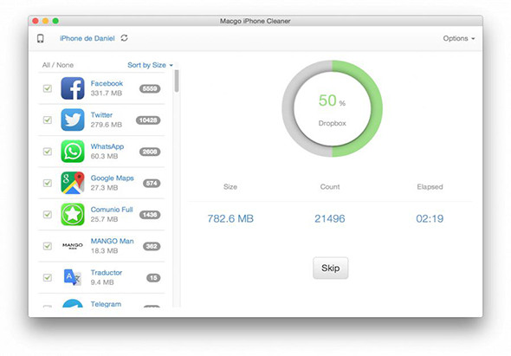The height and width of the screenshot is (356, 511).
Task: Click the MANGO Man 362 count badge
Action: click(152, 246)
